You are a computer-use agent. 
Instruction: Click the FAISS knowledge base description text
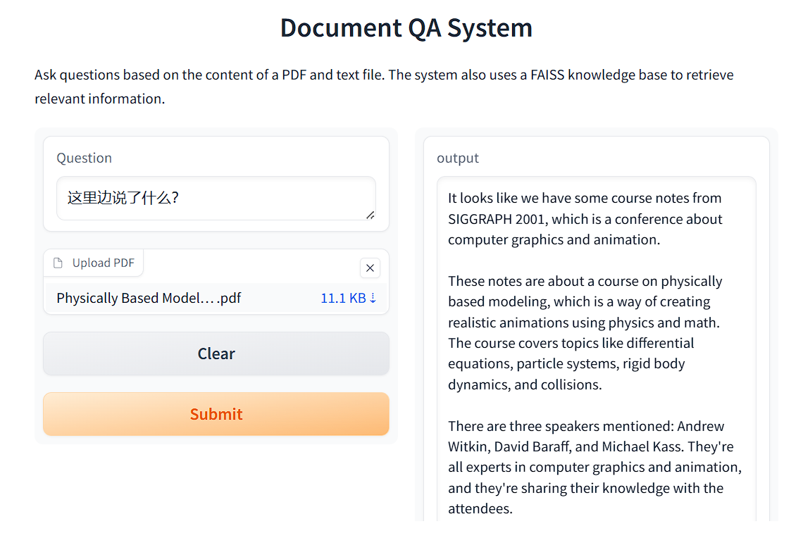pos(384,86)
